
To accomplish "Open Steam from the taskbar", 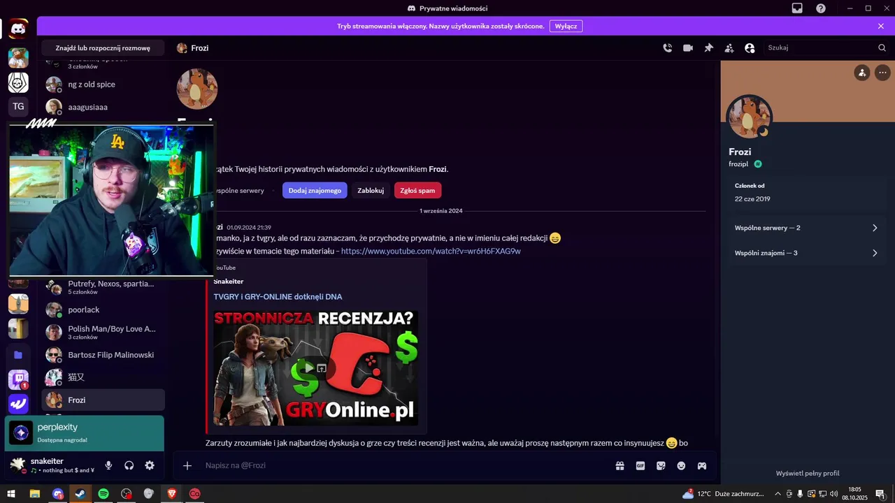I will click(x=80, y=494).
